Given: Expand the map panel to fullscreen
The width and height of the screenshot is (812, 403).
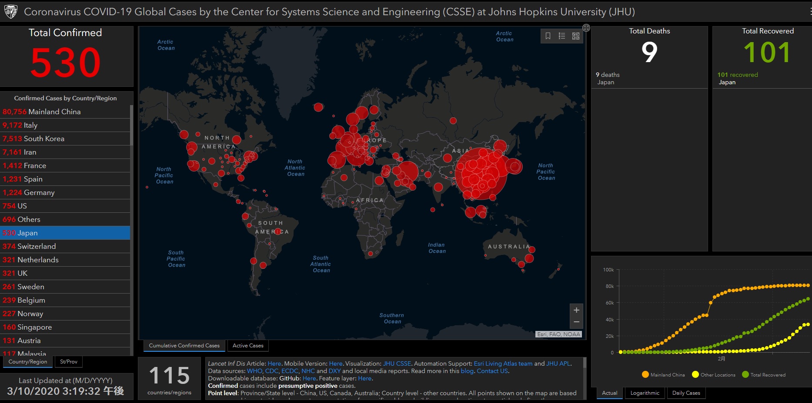Looking at the screenshot, I should (x=586, y=28).
